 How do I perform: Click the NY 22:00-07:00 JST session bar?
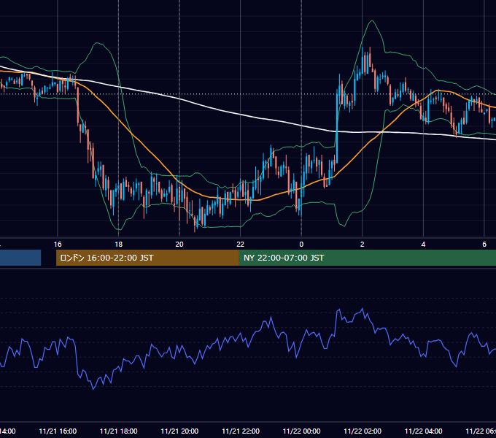click(367, 258)
